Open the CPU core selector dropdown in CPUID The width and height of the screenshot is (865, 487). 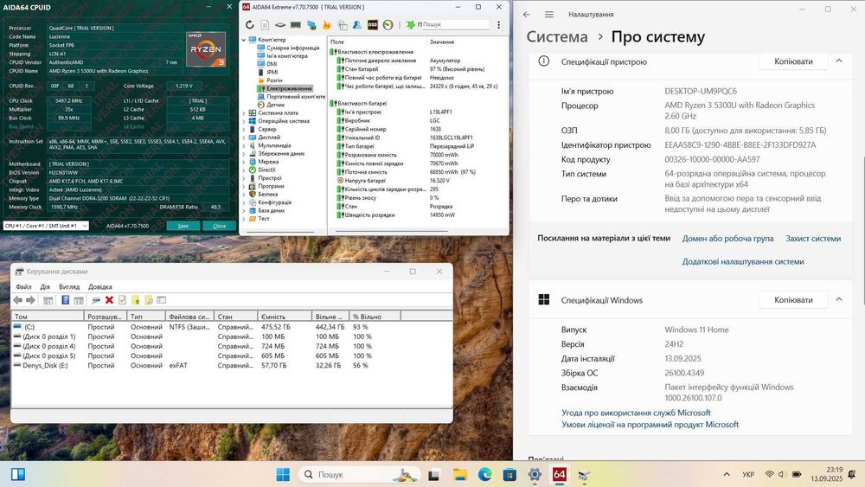46,226
